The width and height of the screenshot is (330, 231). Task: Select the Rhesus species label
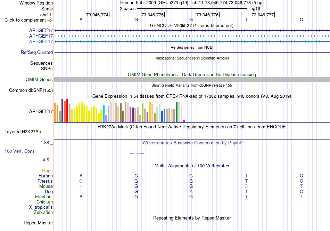45,181
